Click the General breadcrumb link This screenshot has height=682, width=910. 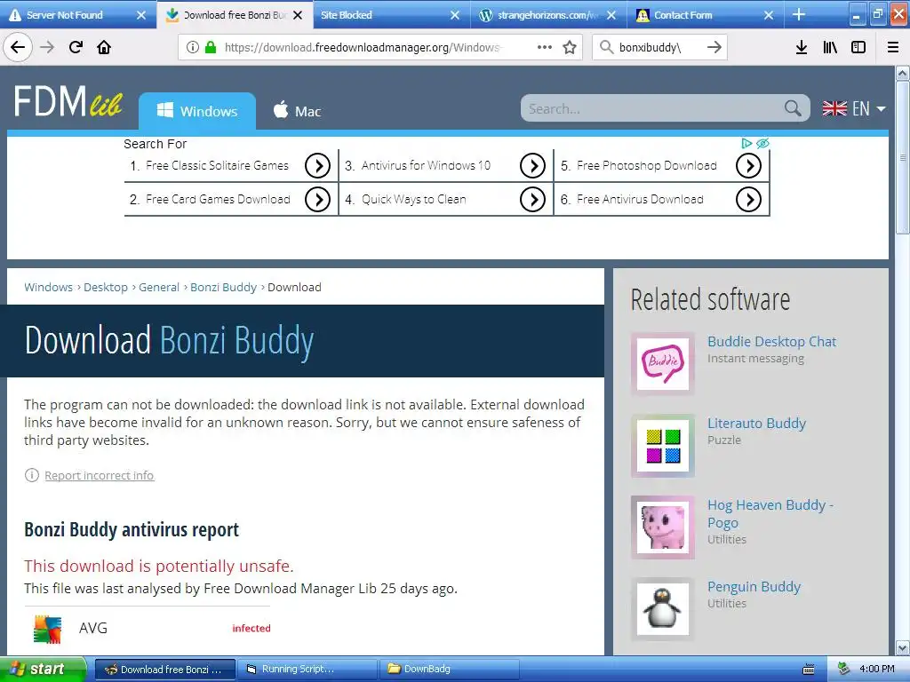pyautogui.click(x=159, y=287)
